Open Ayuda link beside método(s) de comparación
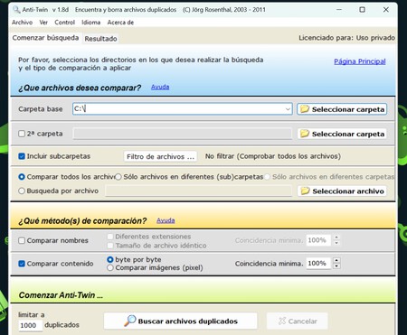This screenshot has height=335, width=407. [x=166, y=220]
